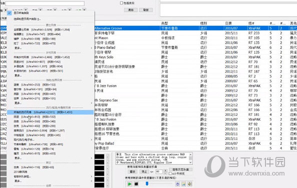Uncheck the checkmarked first menu entry
297x188 pixels.
[x=51, y=13]
